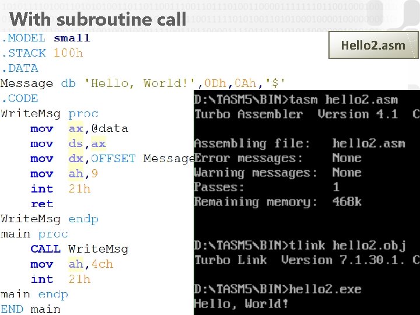
Task: Click the 'mov ah,4ch' instruction
Action: 72,264
